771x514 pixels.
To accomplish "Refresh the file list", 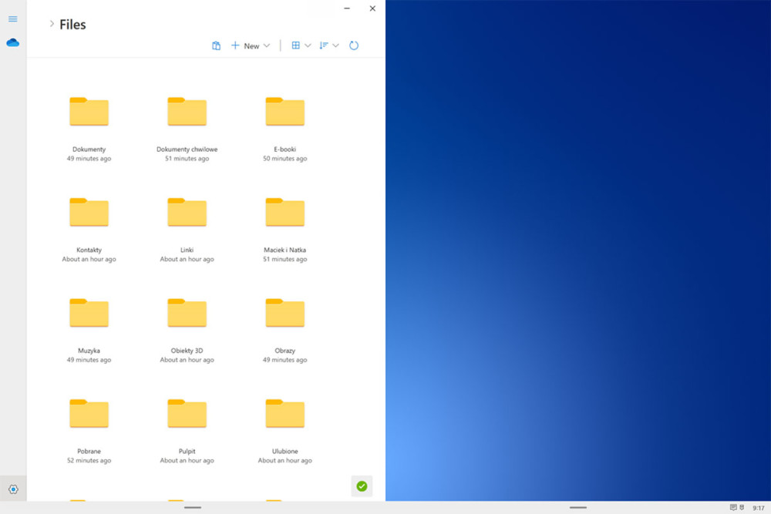I will 354,45.
